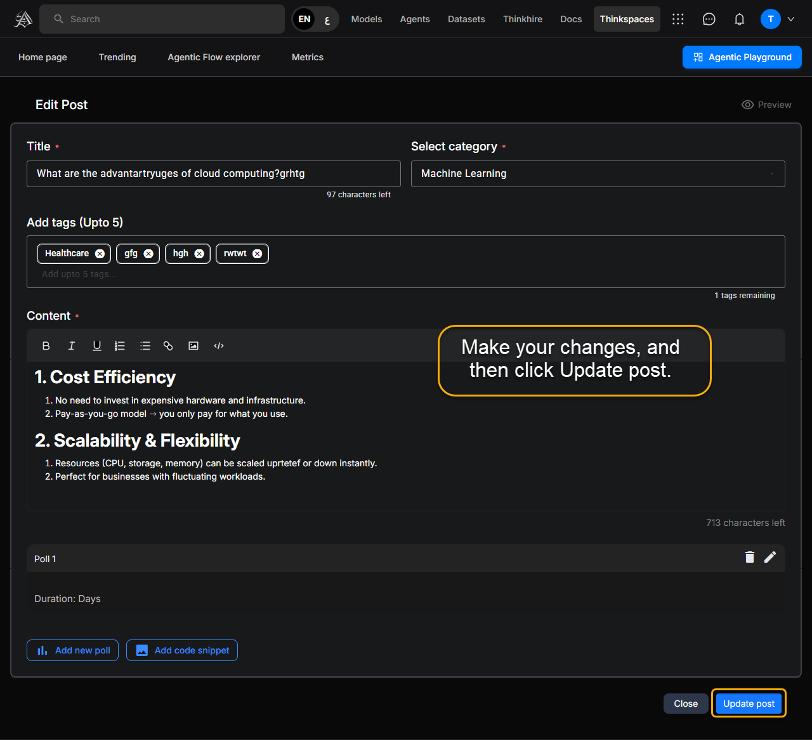
Task: Go to the Trending tab
Action: [117, 57]
